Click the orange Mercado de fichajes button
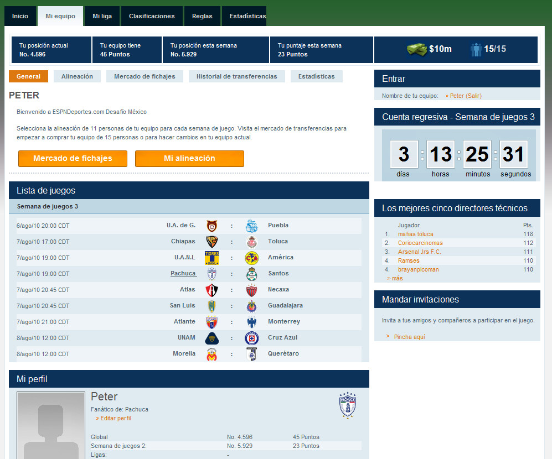This screenshot has width=552, height=459. point(73,158)
